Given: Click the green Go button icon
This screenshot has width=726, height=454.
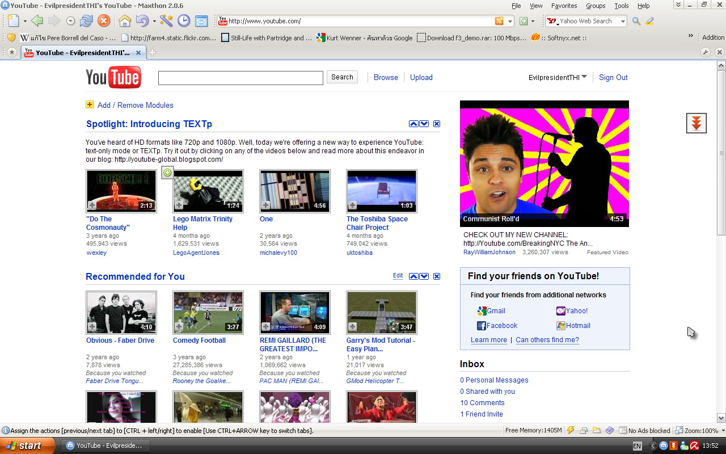Looking at the screenshot, I should pyautogui.click(x=524, y=21).
